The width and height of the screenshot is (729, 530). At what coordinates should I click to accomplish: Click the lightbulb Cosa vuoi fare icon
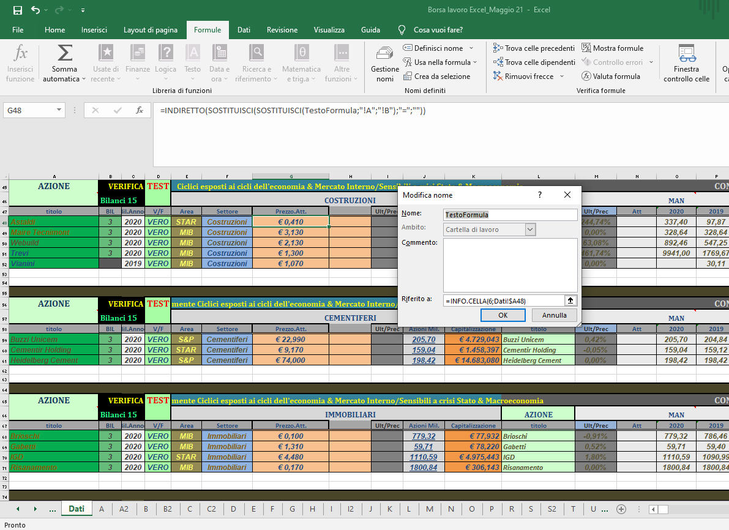pos(402,30)
